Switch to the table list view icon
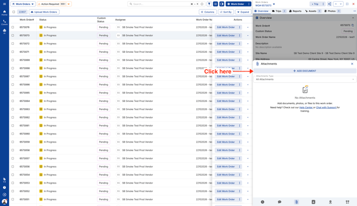Viewport: 357px width, 206px height. point(215,4)
